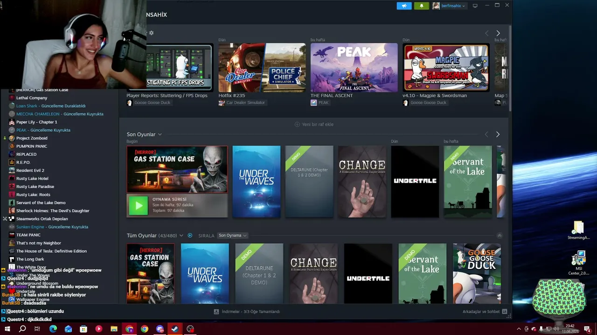Select the MSI Center_2.0 desktop installer

click(x=578, y=263)
